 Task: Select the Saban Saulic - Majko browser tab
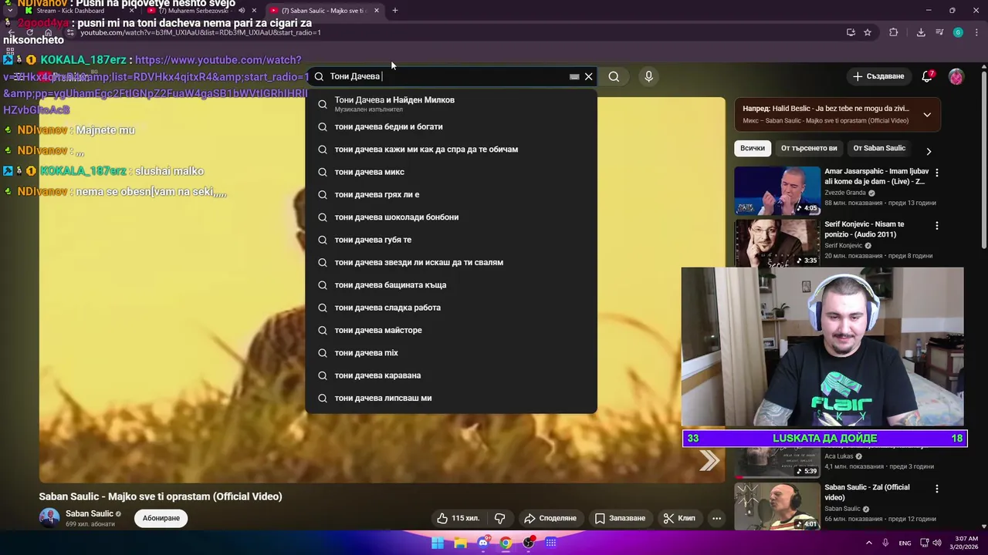323,11
